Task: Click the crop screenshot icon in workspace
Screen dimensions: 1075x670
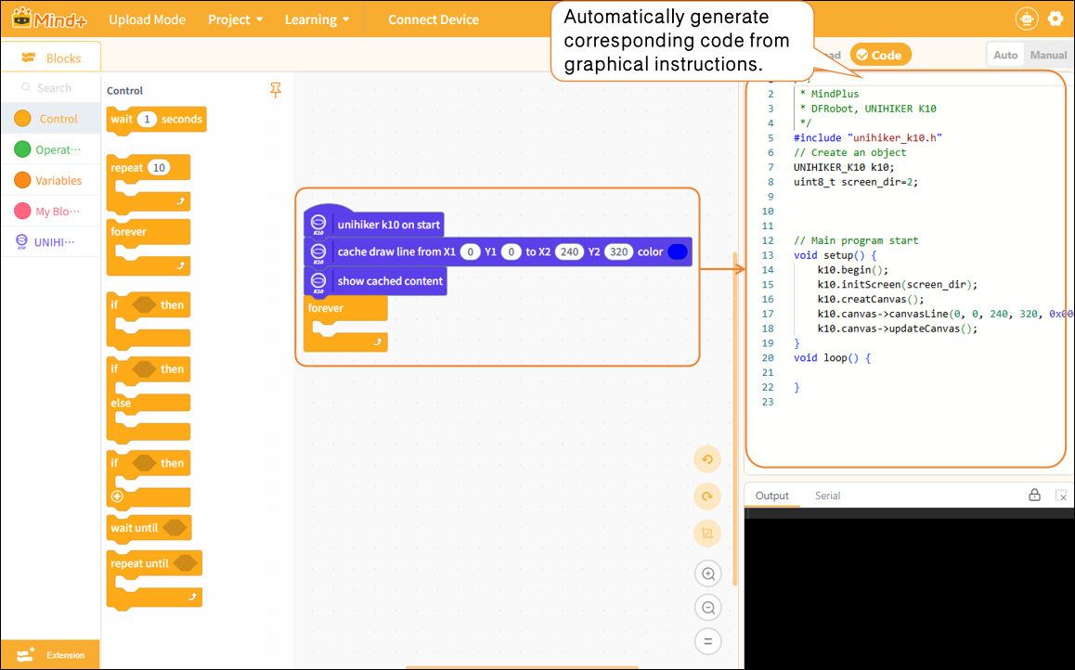Action: point(707,534)
